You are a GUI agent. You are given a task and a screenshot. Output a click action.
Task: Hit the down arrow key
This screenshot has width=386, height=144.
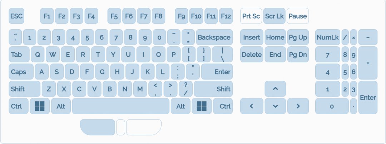[275, 106]
